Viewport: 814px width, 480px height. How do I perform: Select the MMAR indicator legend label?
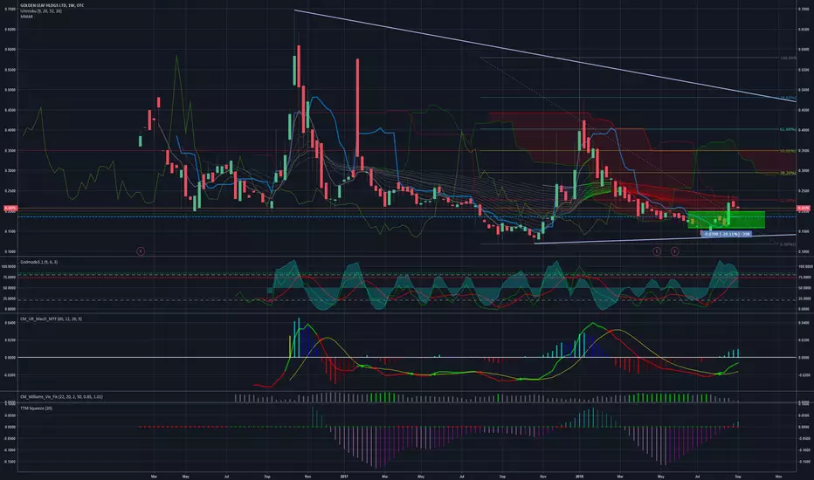click(26, 17)
